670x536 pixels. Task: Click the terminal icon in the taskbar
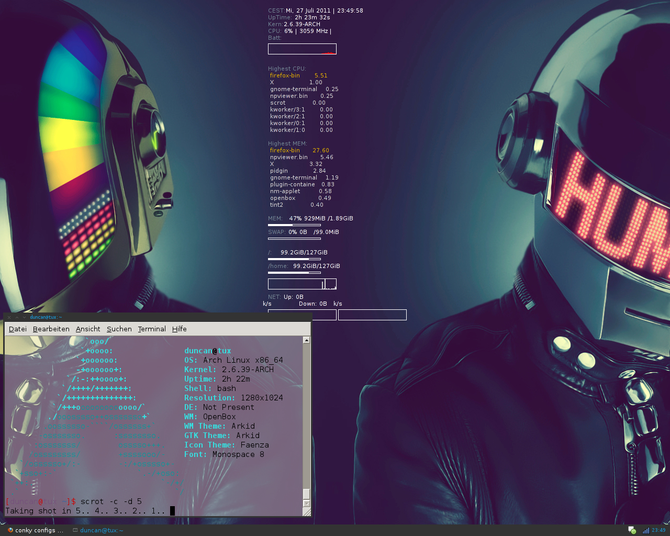(75, 530)
